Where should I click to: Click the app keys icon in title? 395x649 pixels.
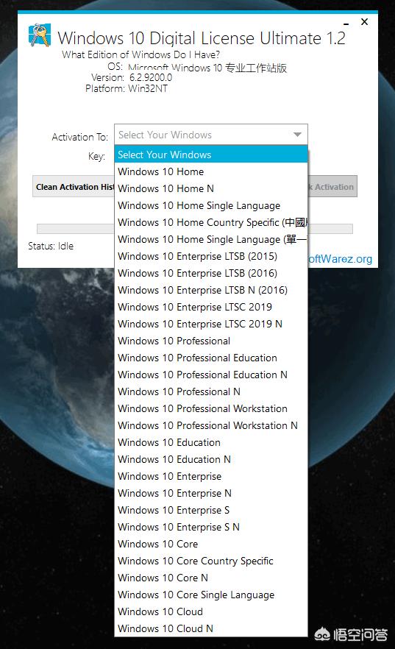[40, 35]
